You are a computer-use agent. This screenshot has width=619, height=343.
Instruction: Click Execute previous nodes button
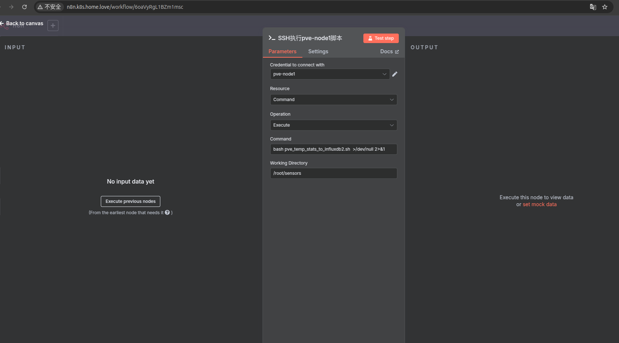tap(130, 201)
